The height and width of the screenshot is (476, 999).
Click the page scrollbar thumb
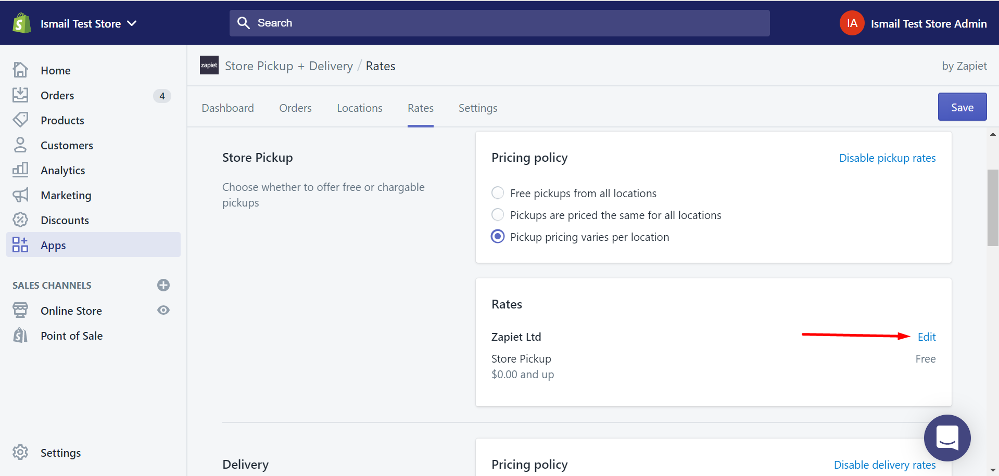993,207
